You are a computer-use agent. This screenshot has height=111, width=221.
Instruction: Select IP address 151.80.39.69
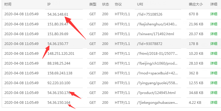point(58,34)
